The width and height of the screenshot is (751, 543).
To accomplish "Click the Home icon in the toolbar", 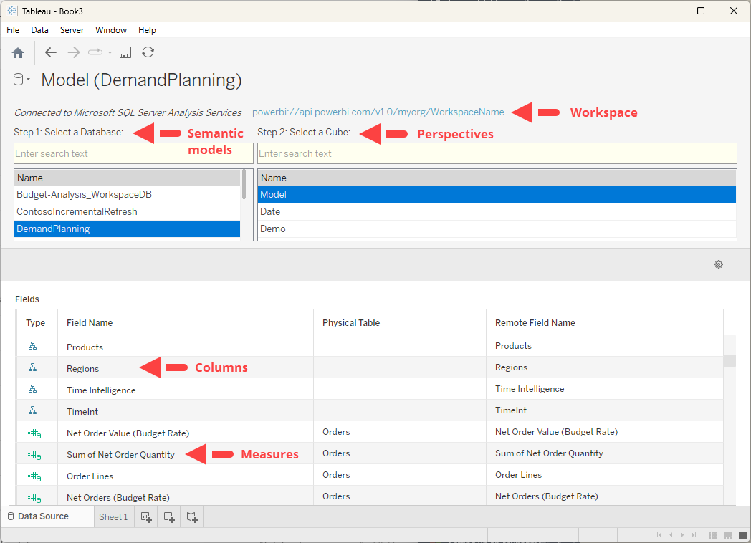I will click(x=17, y=52).
